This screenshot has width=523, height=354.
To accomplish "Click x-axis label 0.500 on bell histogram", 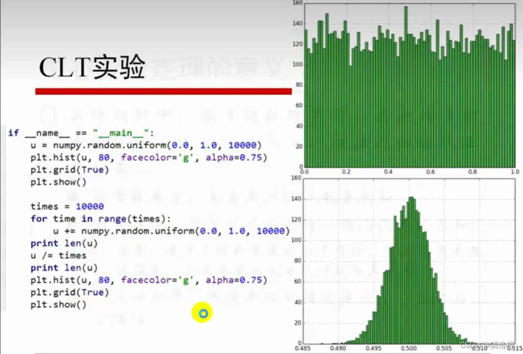I will (x=409, y=348).
